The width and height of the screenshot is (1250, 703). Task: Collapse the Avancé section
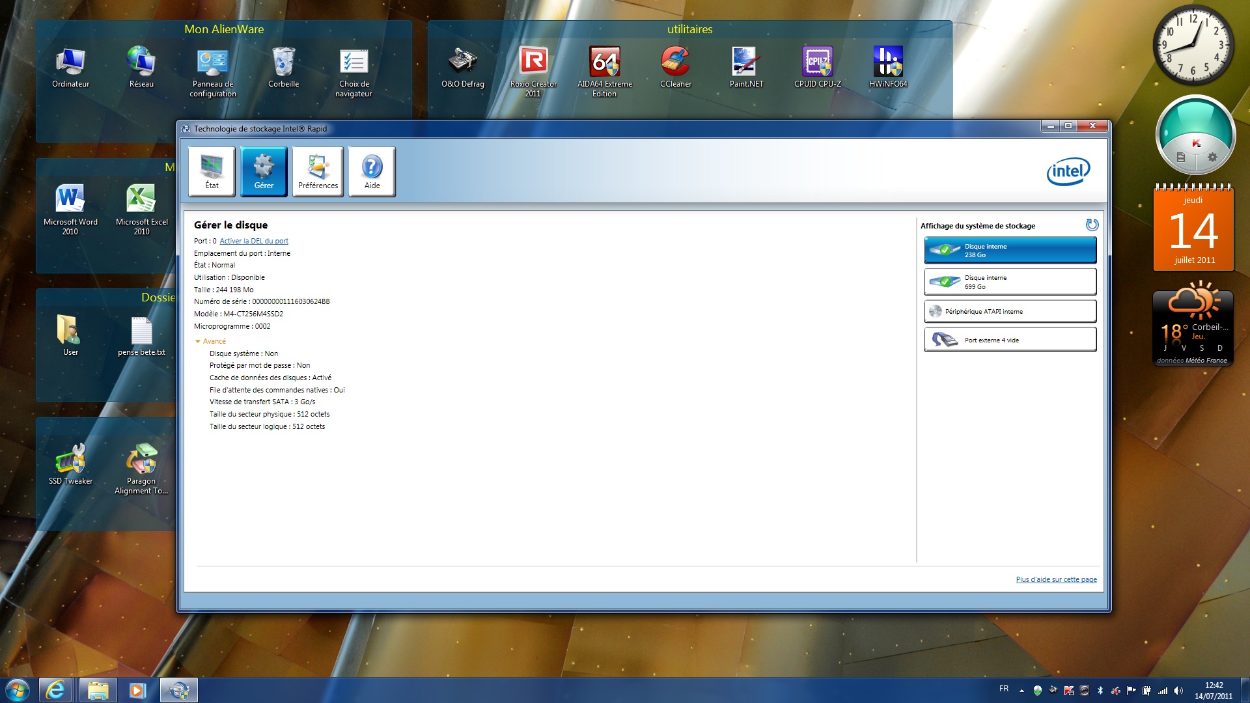pyautogui.click(x=210, y=341)
